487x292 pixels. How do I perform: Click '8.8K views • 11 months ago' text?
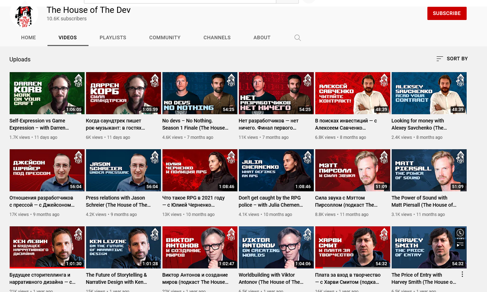342,215
